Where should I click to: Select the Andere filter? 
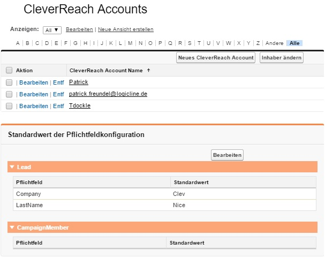coord(275,43)
